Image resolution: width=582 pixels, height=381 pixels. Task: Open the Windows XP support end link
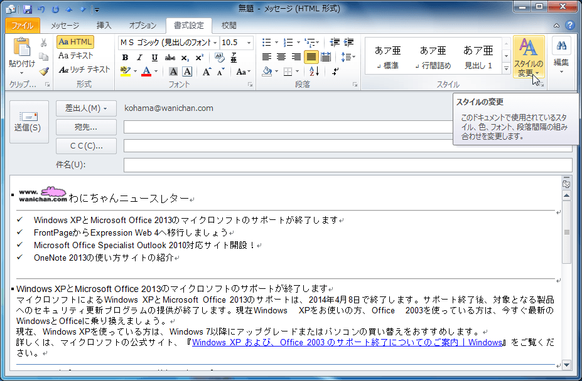(347, 342)
